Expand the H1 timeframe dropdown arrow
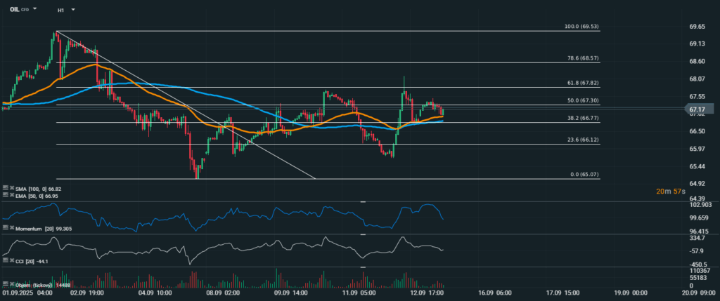 (x=73, y=11)
